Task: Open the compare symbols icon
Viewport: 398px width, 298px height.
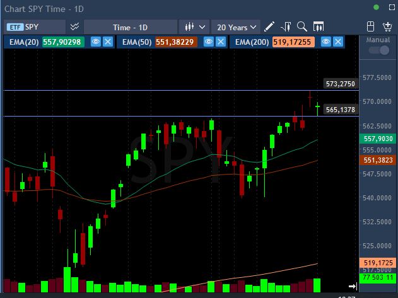Action: (x=74, y=26)
